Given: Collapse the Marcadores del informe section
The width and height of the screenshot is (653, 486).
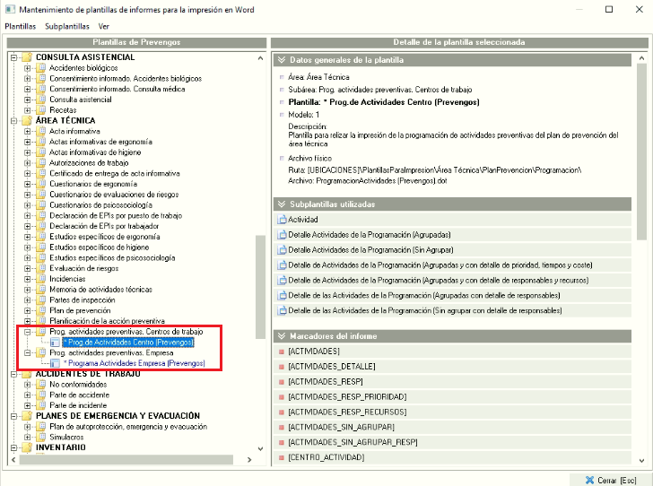Looking at the screenshot, I should 283,336.
